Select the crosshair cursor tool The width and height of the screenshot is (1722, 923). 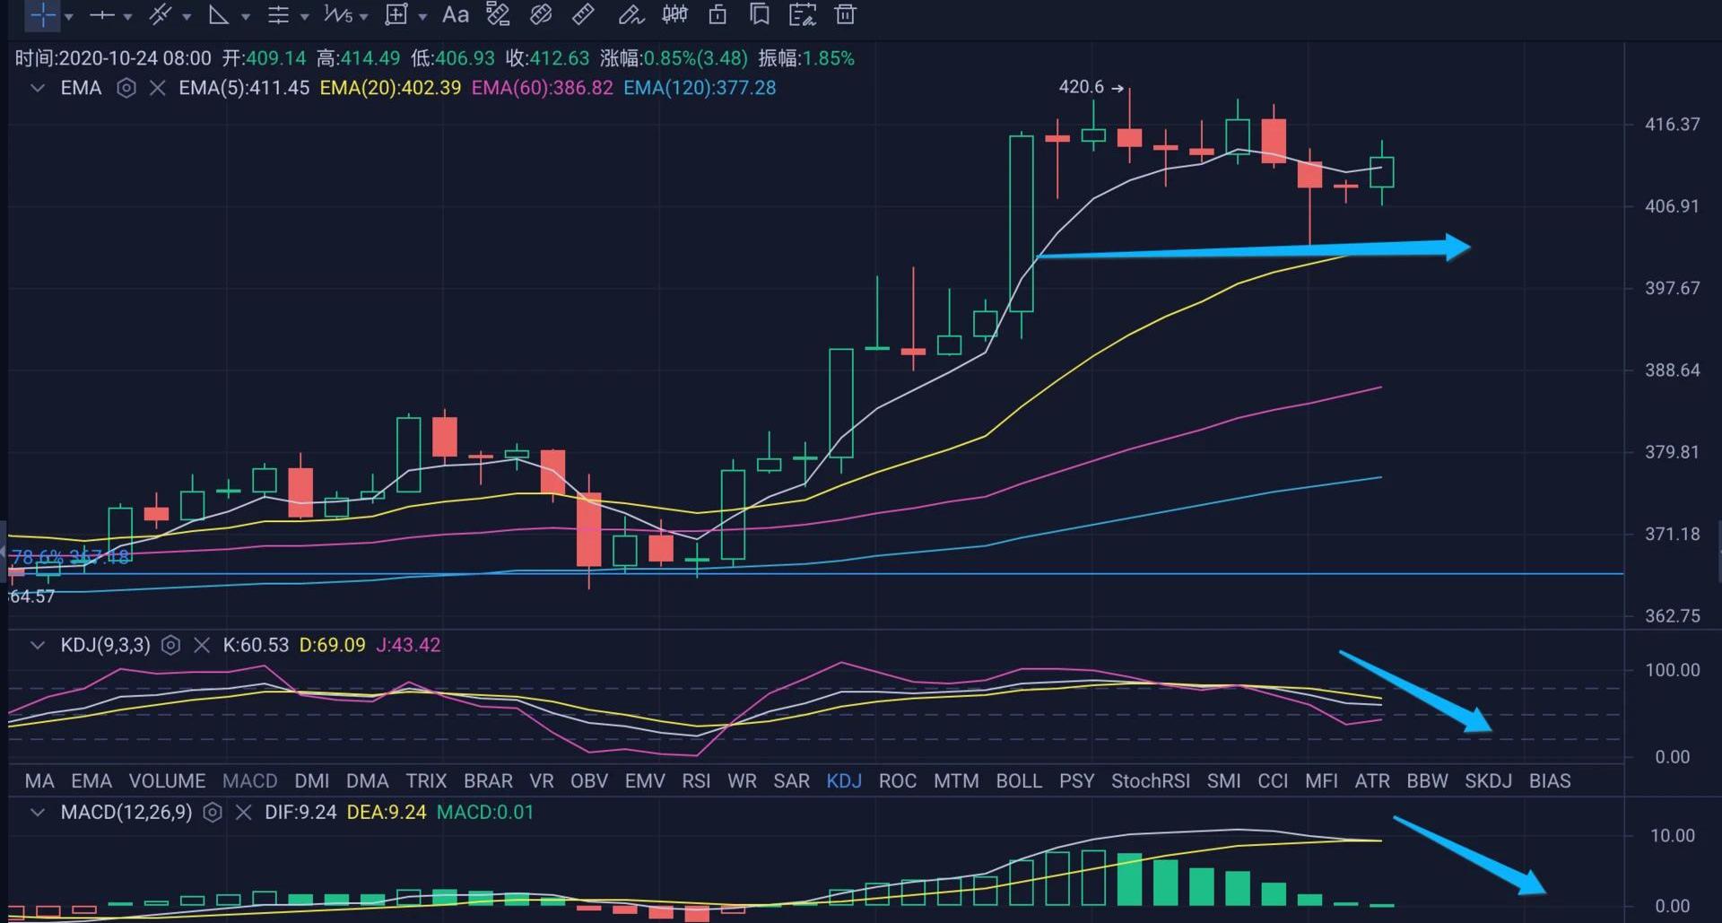pos(41,15)
